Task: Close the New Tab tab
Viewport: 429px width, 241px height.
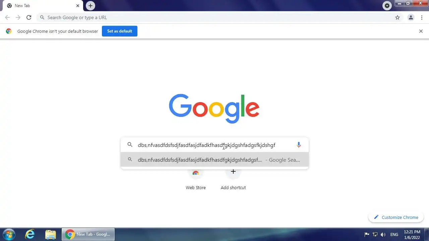Action: coord(78,6)
